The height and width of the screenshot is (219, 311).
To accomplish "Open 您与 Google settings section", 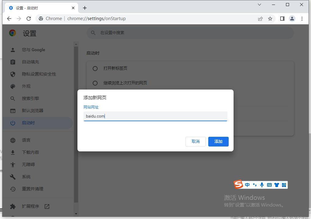I will (38, 50).
